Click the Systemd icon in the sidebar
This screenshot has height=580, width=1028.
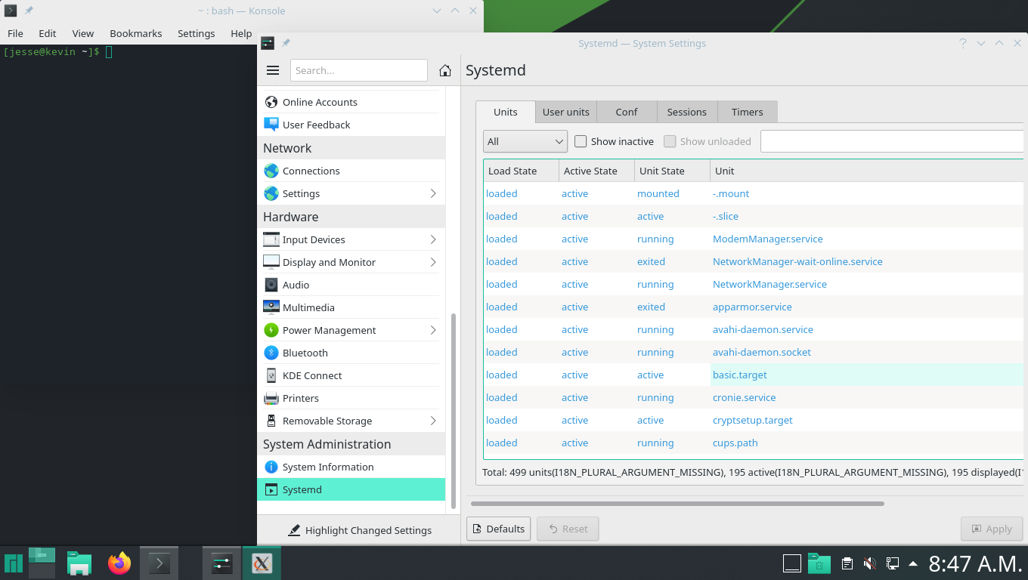pyautogui.click(x=271, y=489)
